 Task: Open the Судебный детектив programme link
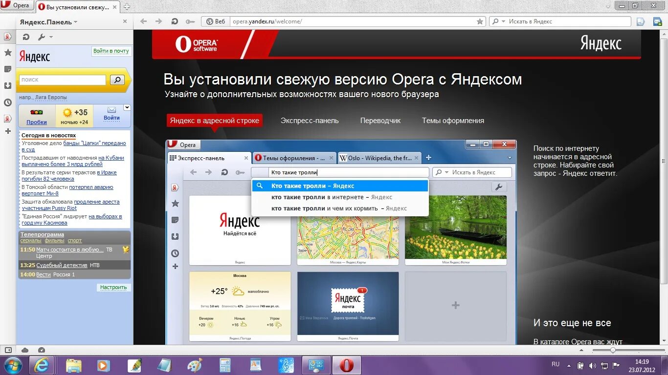pos(62,265)
